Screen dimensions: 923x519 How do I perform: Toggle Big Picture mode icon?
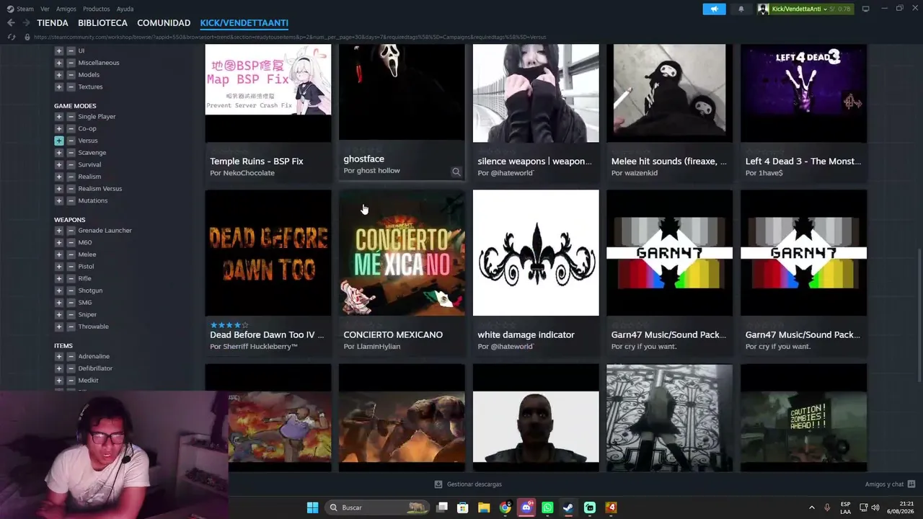coord(865,9)
